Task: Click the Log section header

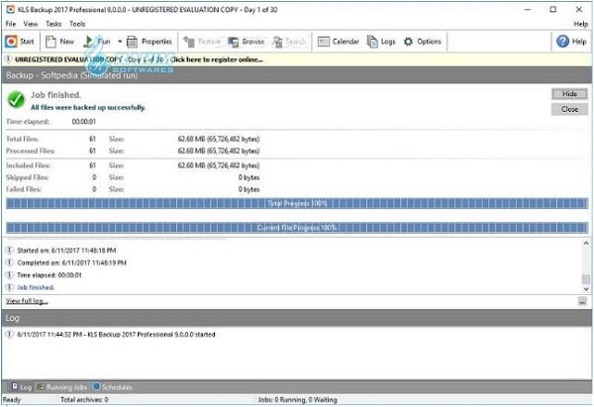Action: pyautogui.click(x=297, y=318)
